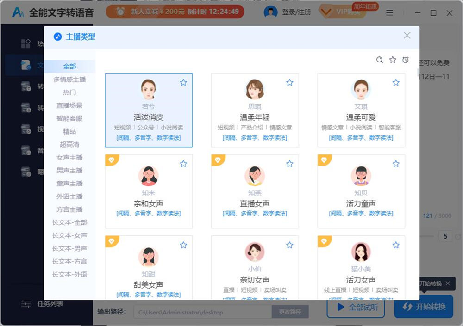Select the 女声主播 category
Viewport: 463px width, 326px height.
click(x=69, y=157)
